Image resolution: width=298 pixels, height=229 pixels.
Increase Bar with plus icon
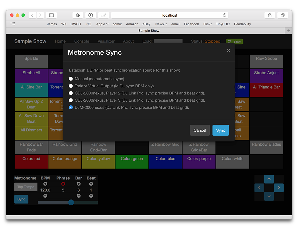[x=79, y=184]
